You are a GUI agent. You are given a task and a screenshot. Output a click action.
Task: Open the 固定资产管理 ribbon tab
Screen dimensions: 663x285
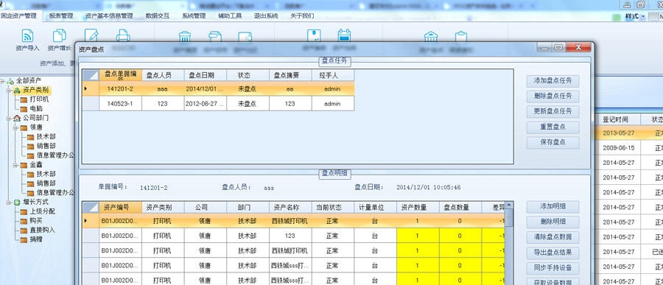coord(18,16)
